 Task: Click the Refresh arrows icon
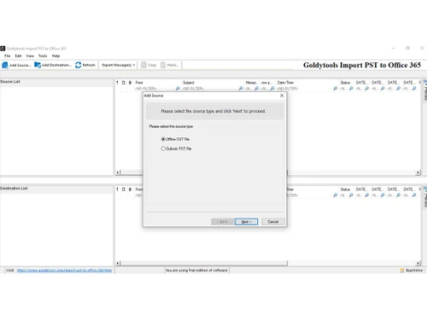[79, 65]
